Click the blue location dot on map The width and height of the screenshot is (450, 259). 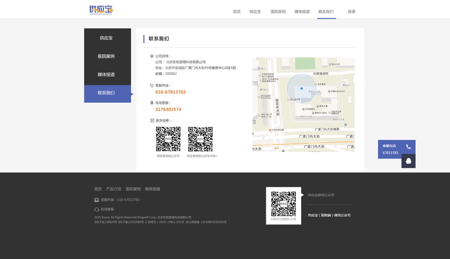(x=302, y=88)
